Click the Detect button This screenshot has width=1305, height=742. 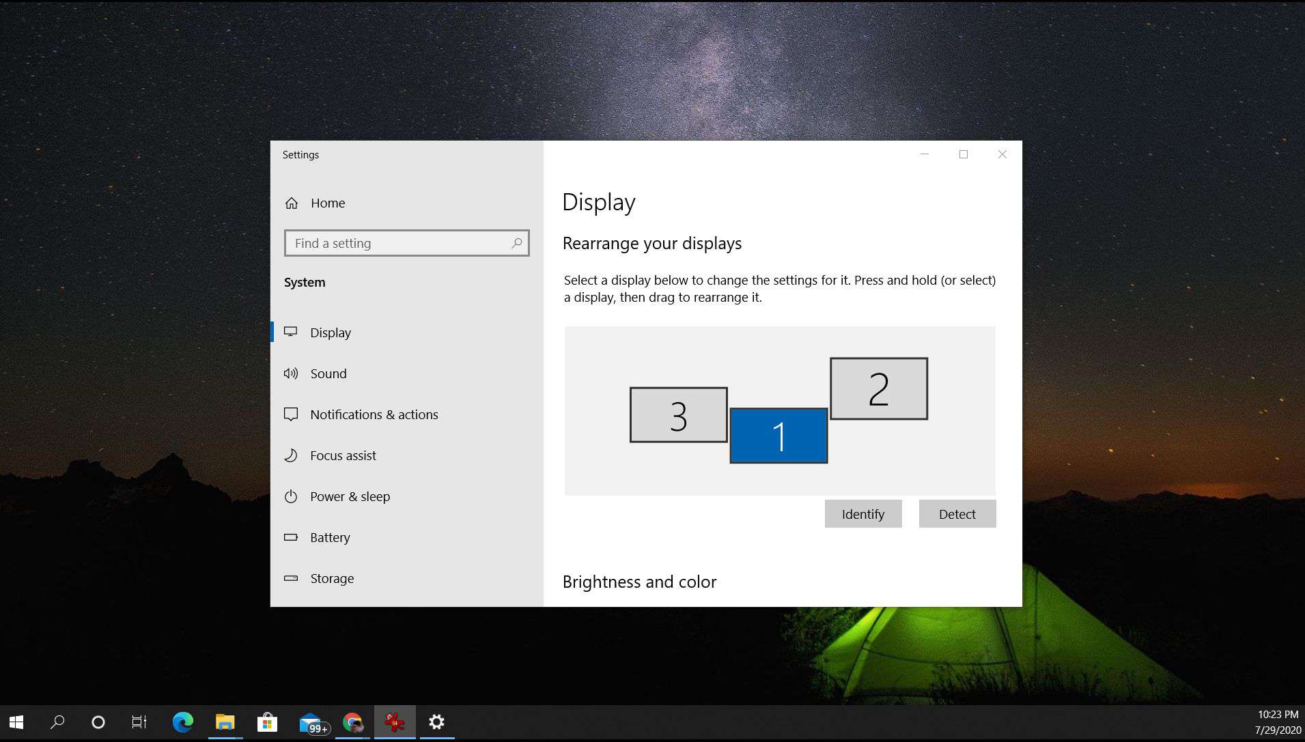coord(957,514)
